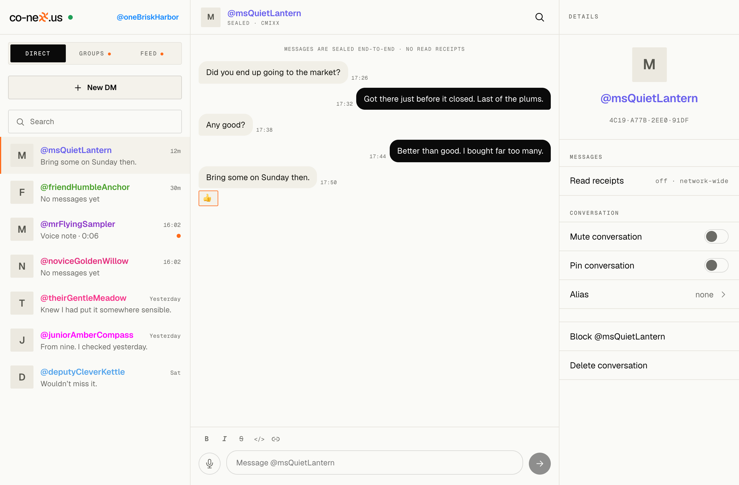This screenshot has width=739, height=485.
Task: Toggle Pin conversation switch
Action: [716, 265]
